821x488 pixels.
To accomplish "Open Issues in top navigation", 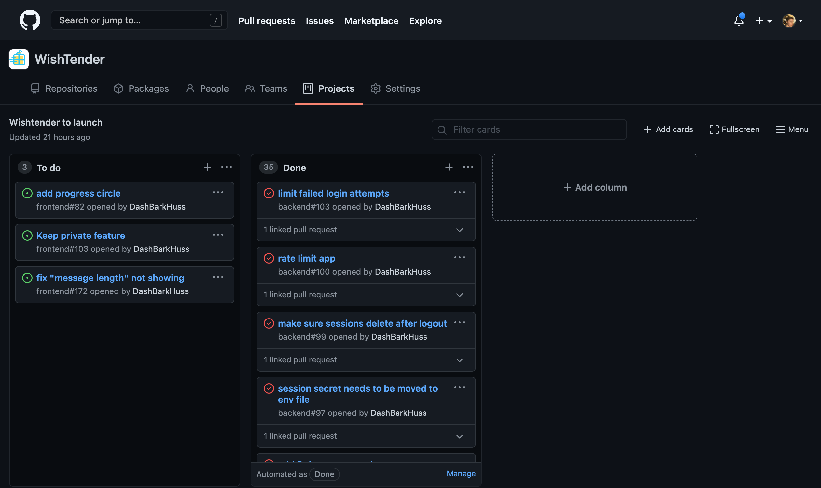I will (x=320, y=21).
